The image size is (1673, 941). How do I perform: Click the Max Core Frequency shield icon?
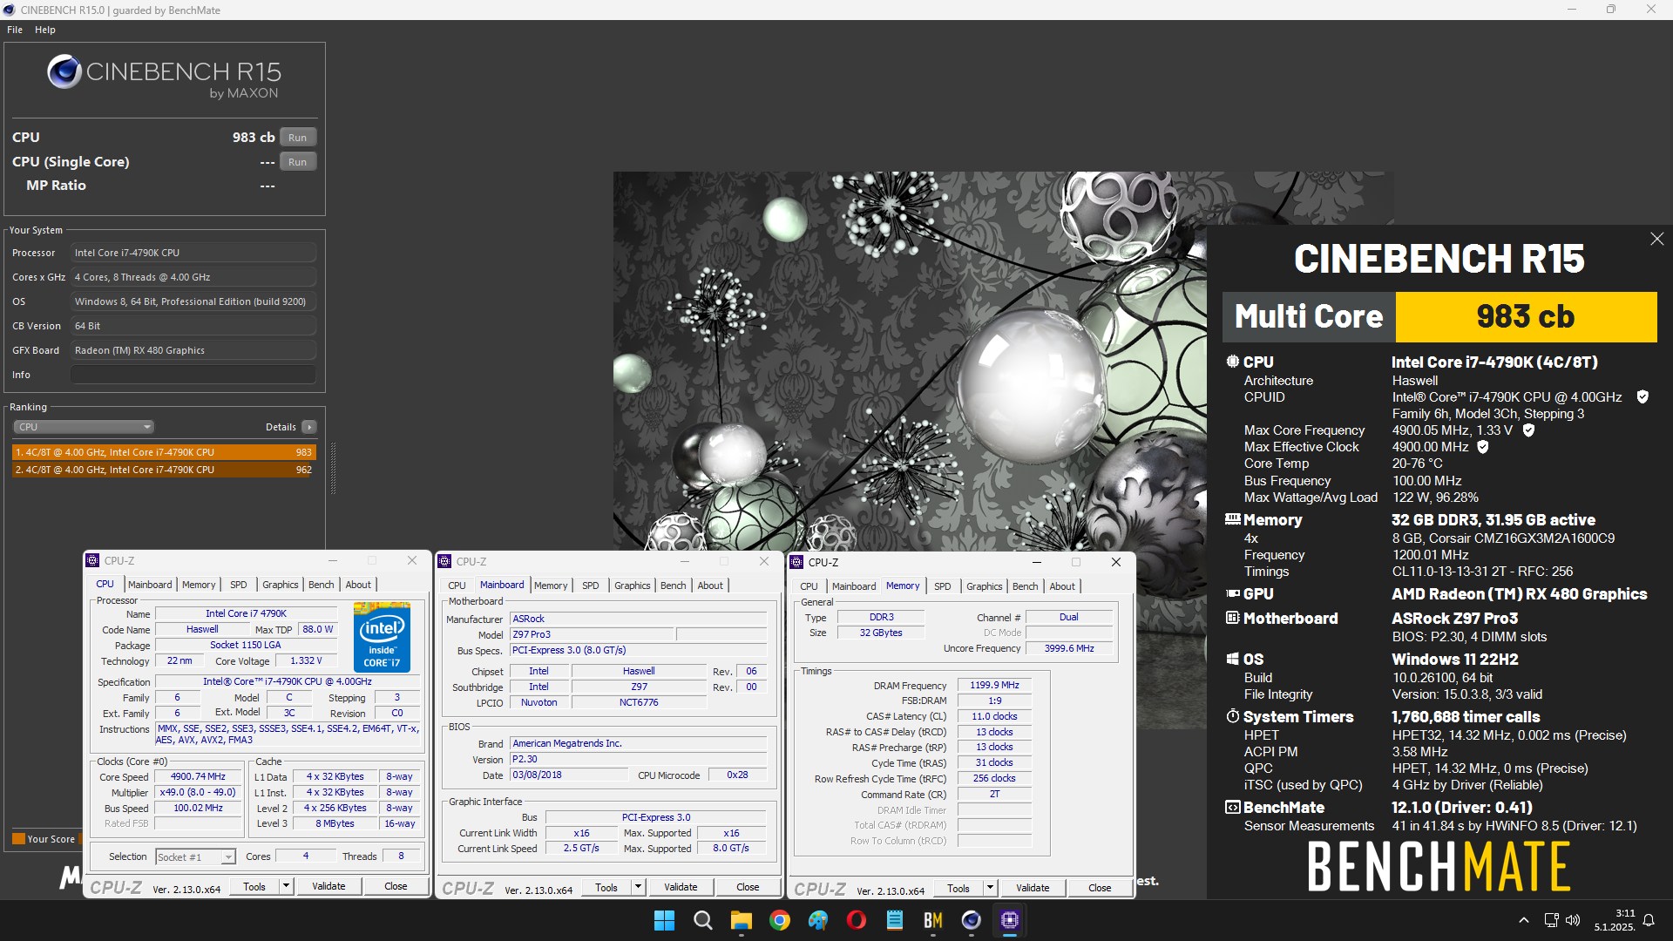(x=1528, y=430)
